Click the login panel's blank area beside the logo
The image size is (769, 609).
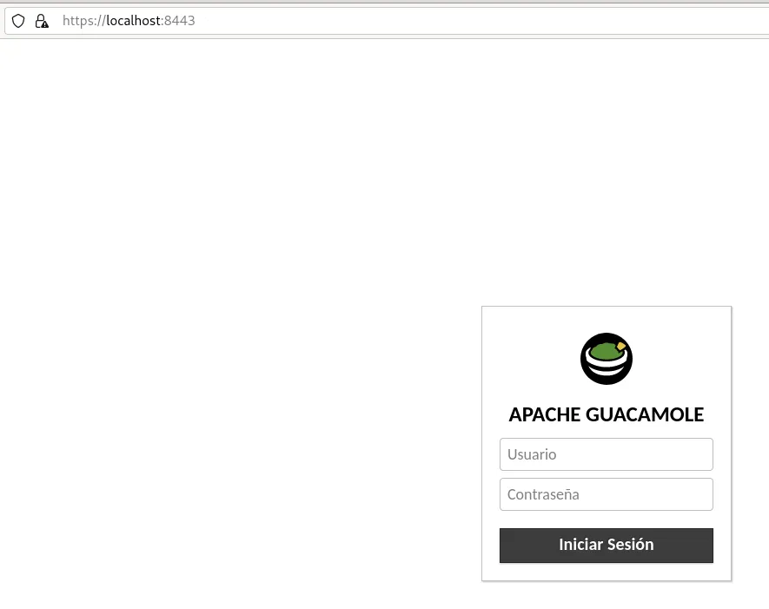click(686, 356)
